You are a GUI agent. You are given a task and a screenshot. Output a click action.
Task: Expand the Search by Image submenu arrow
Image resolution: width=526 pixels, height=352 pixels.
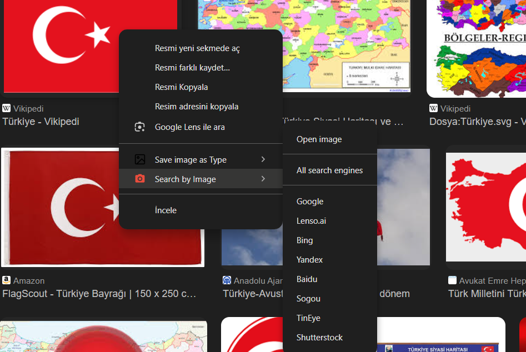point(263,179)
